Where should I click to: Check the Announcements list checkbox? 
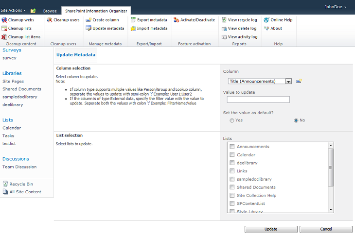(232, 147)
